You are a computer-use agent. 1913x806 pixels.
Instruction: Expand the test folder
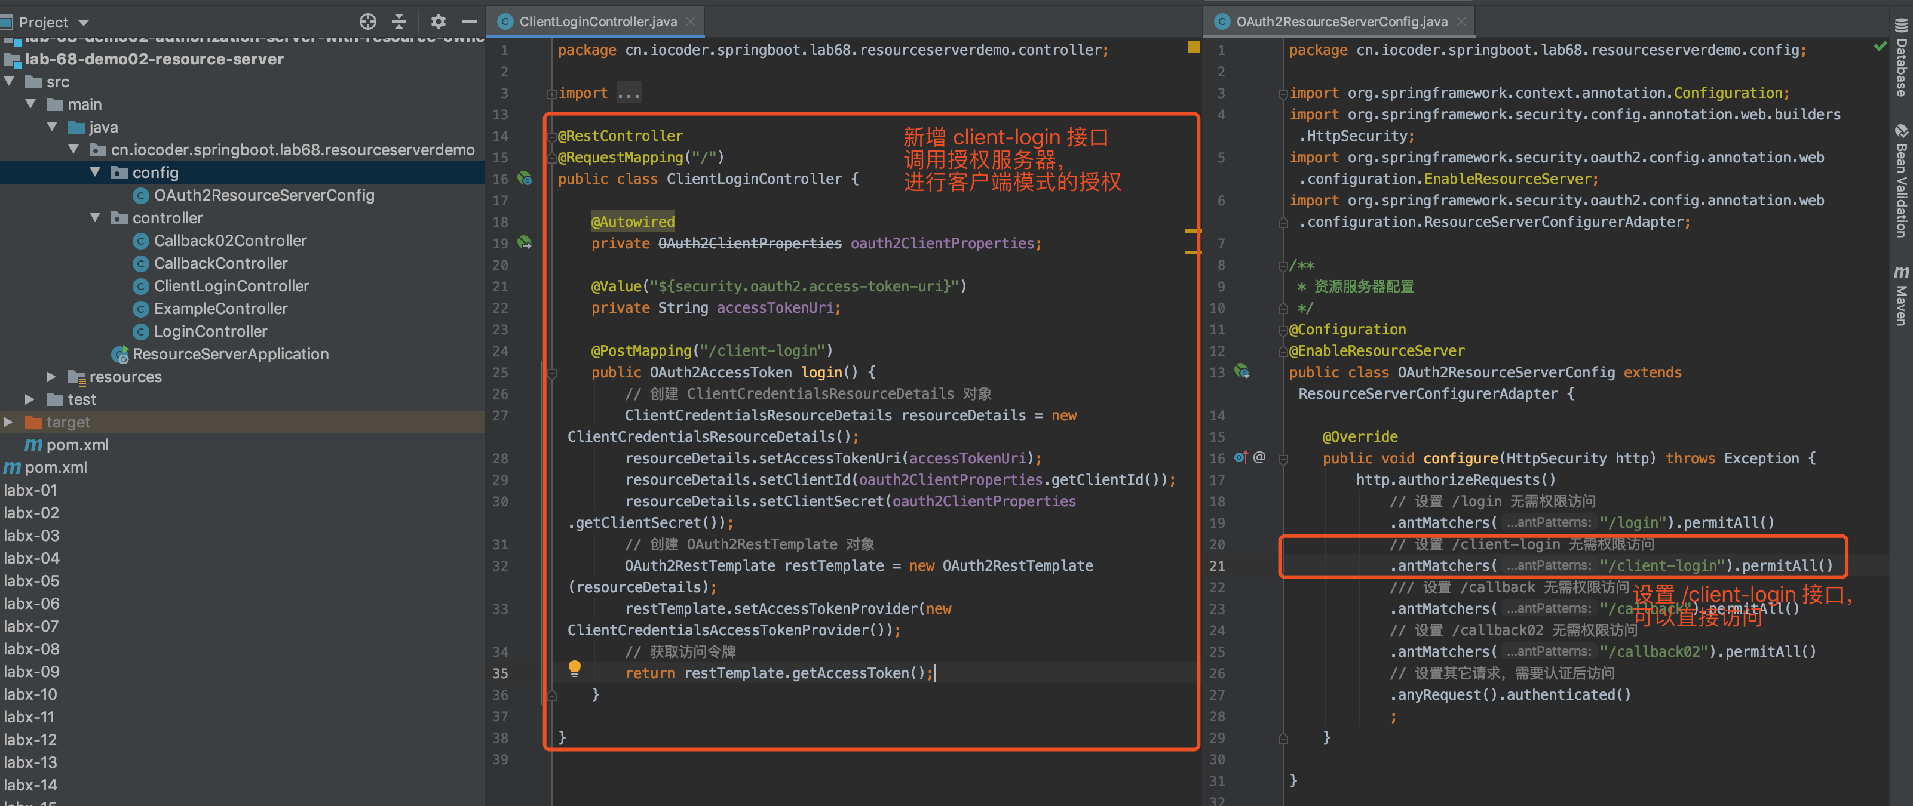point(30,399)
